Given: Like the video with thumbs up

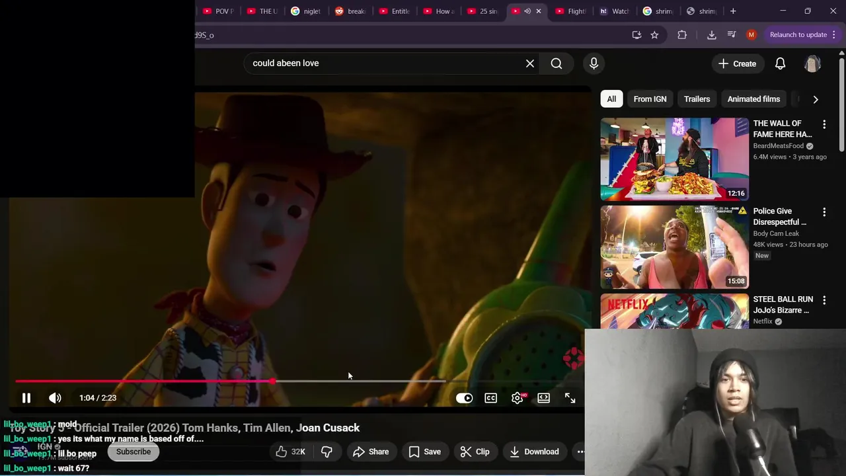Looking at the screenshot, I should [x=290, y=452].
